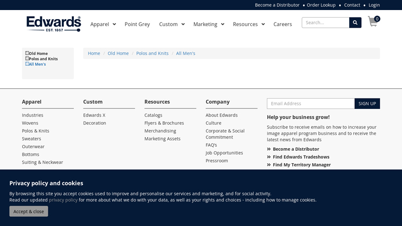The image size is (402, 226).
Task: Click Old Home in the breadcrumb
Action: (x=118, y=53)
